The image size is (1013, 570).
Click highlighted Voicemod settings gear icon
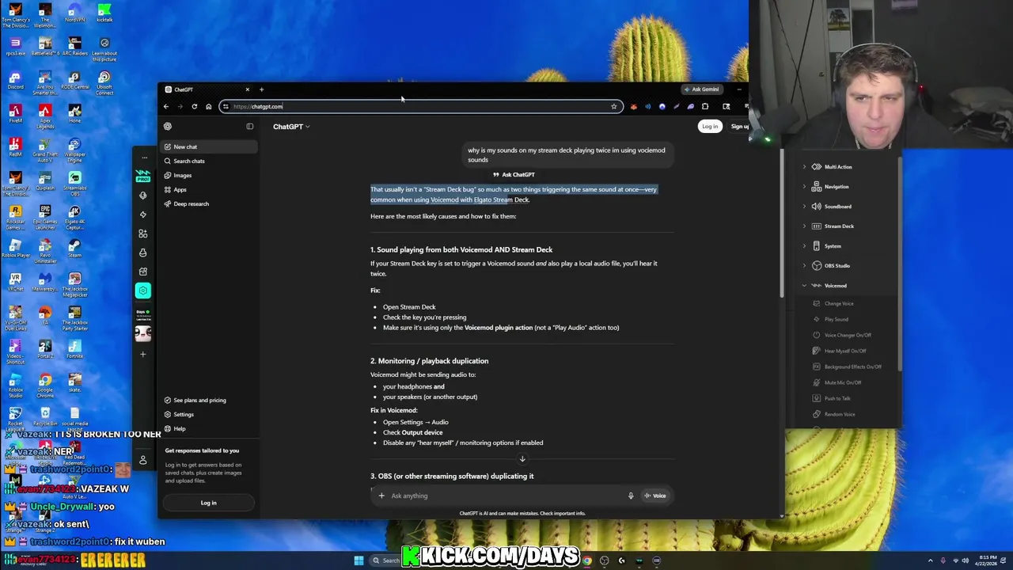pos(142,291)
